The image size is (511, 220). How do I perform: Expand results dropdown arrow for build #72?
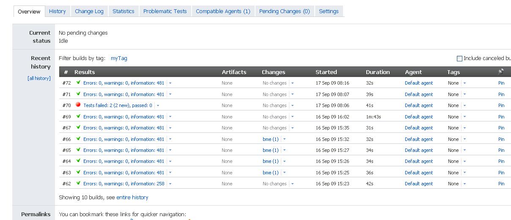(170, 83)
